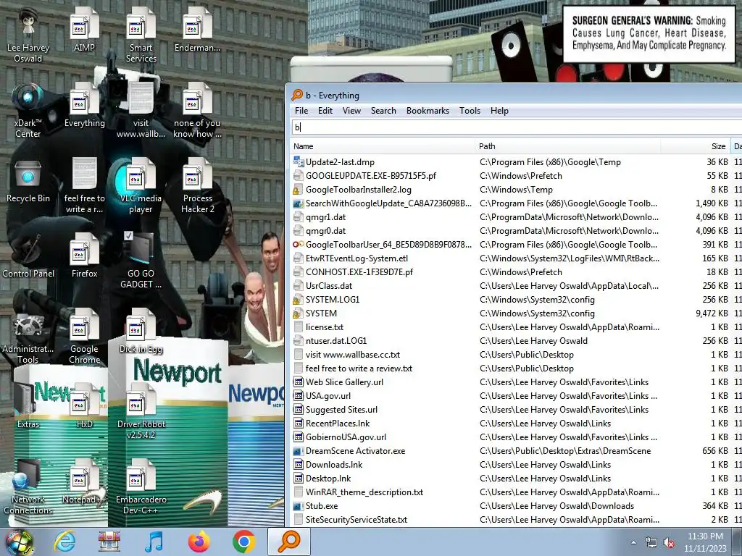Sort results by Name column header
The height and width of the screenshot is (556, 742).
(x=383, y=146)
